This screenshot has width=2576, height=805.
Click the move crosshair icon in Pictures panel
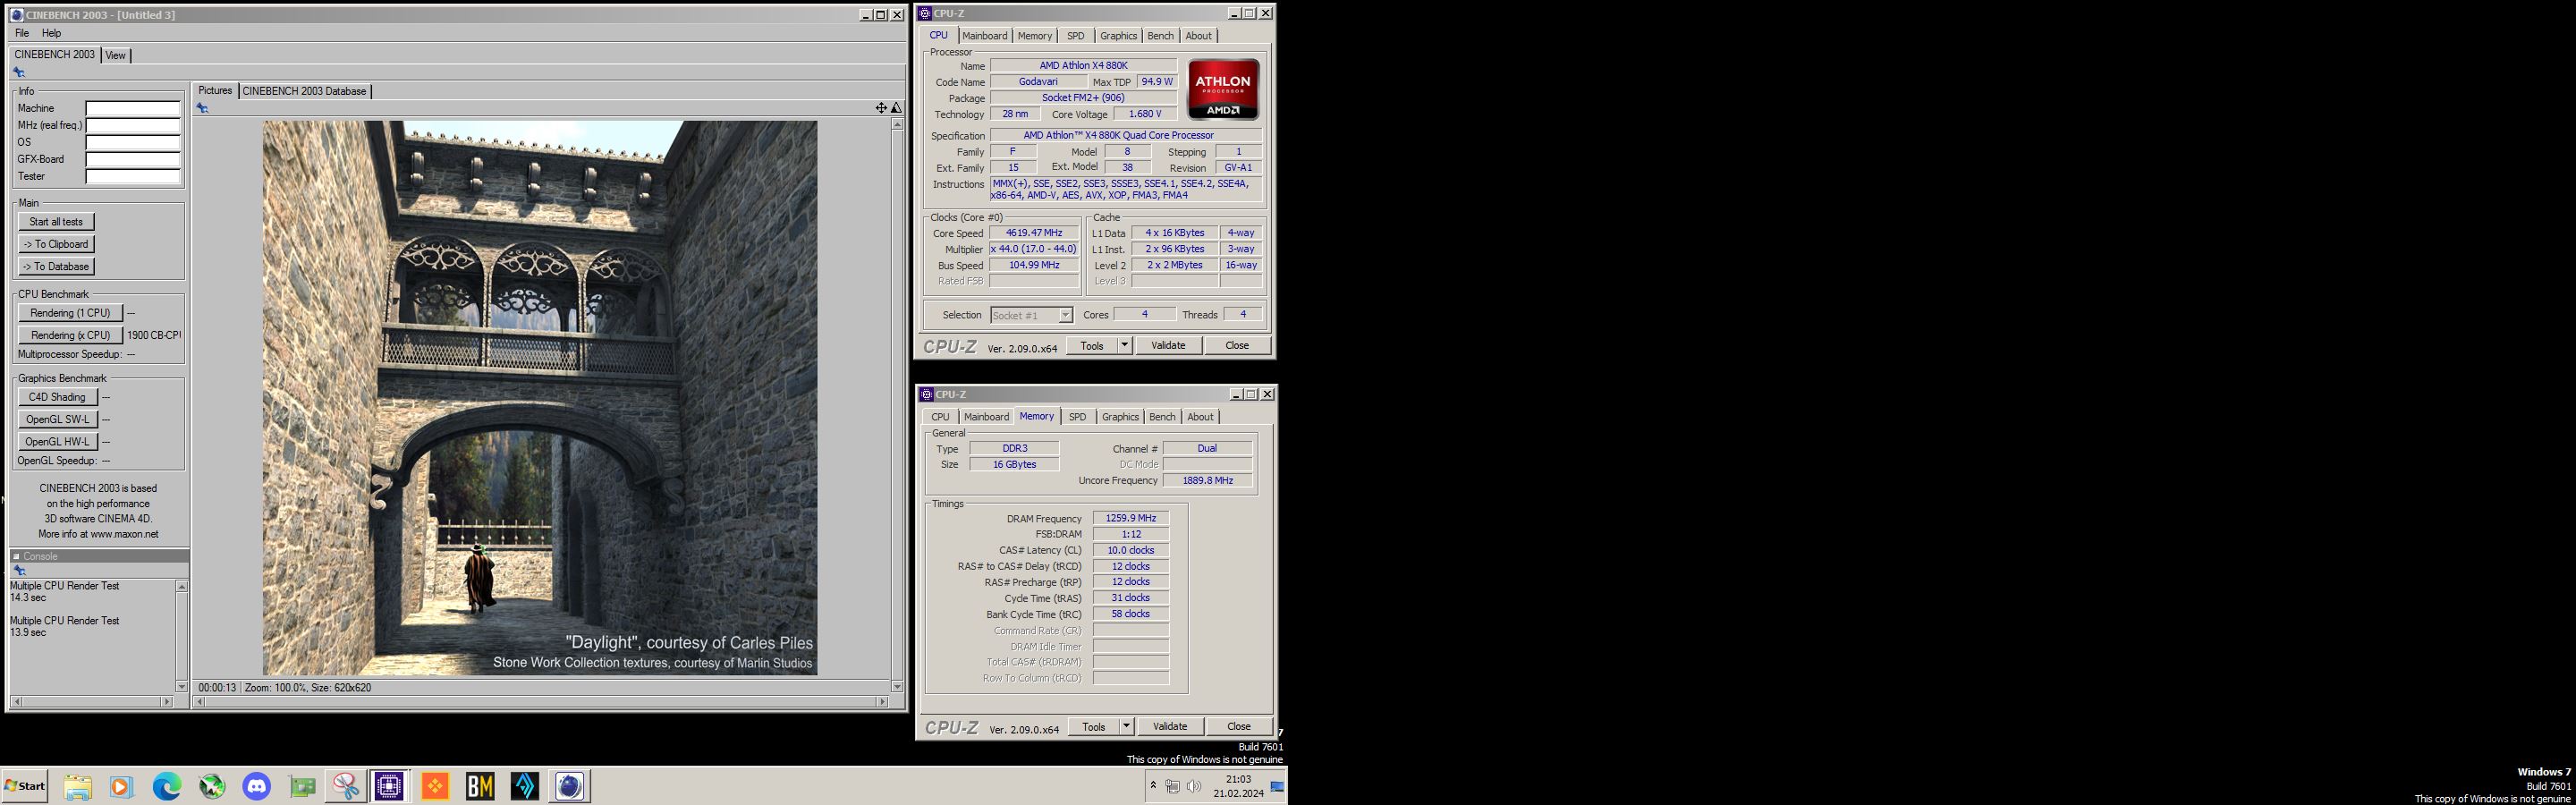(x=881, y=108)
